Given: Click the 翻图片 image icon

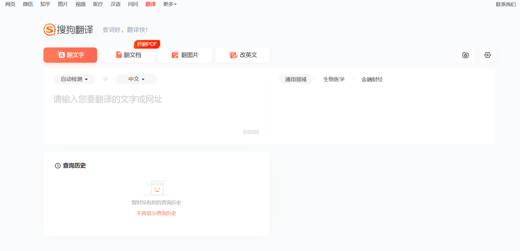Looking at the screenshot, I should 175,55.
